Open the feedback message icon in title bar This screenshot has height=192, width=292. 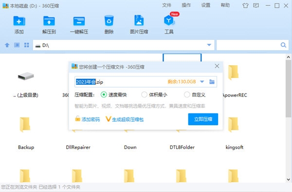(256, 5)
